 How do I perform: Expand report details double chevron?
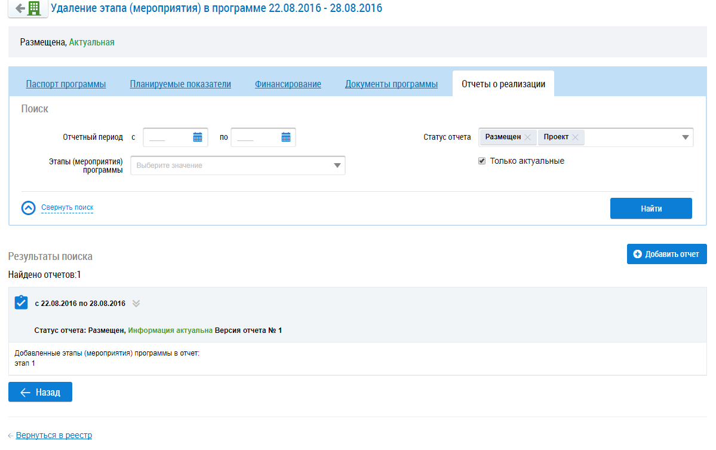pos(136,304)
